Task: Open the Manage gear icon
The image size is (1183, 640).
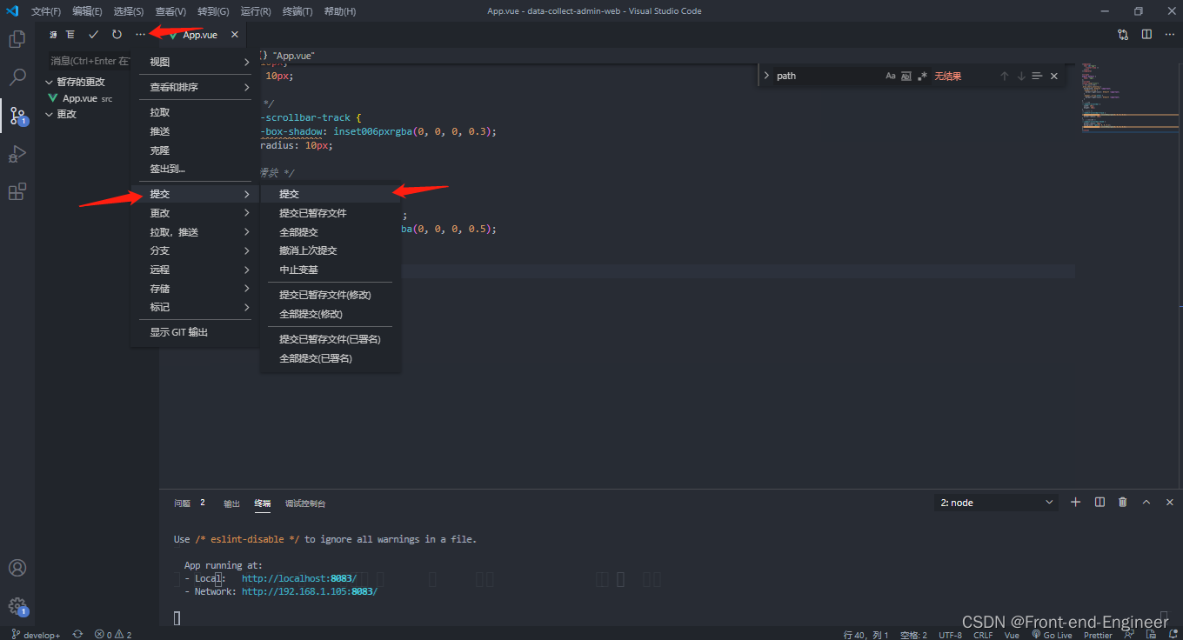Action: pyautogui.click(x=17, y=606)
